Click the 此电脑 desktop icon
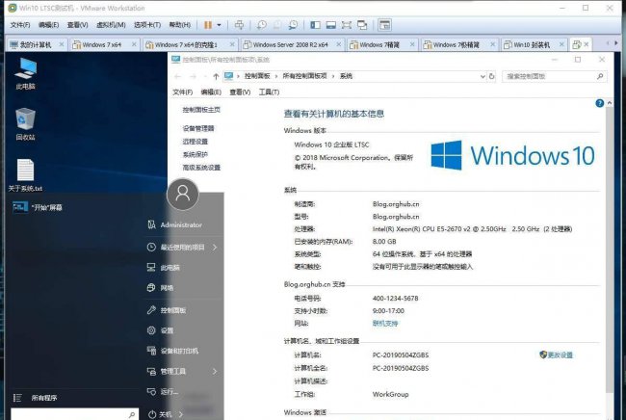The width and height of the screenshot is (626, 420). click(x=26, y=73)
